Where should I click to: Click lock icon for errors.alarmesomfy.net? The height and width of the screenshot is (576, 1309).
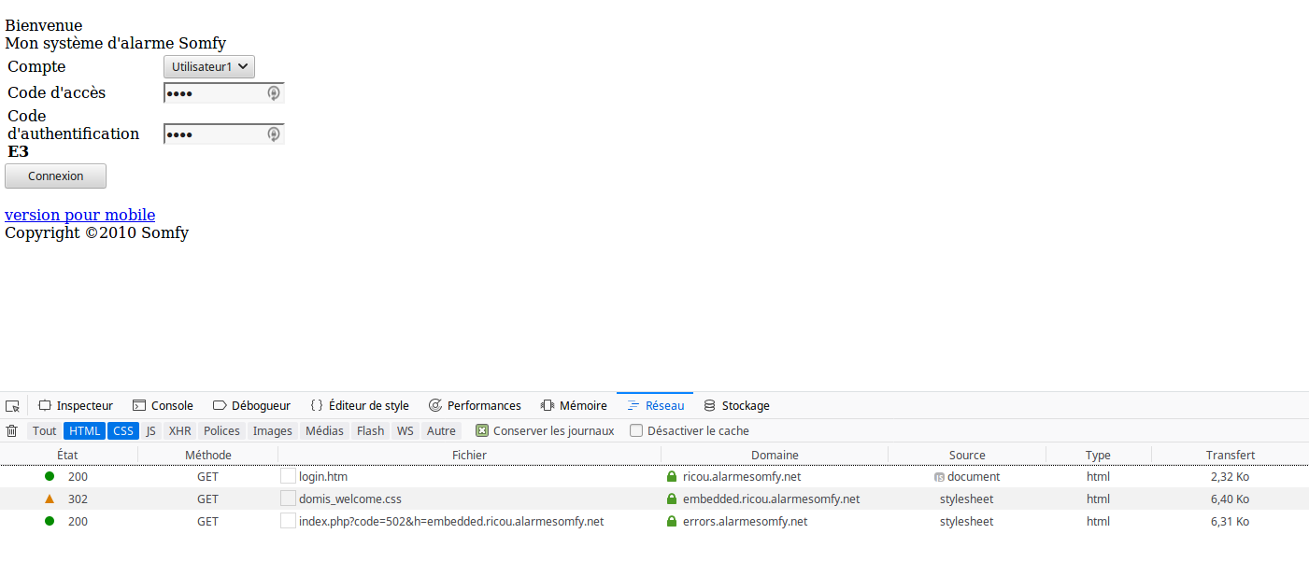[x=672, y=521]
